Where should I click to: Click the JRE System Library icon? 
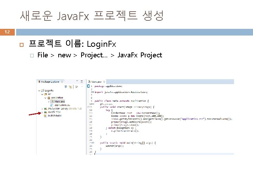46,109
